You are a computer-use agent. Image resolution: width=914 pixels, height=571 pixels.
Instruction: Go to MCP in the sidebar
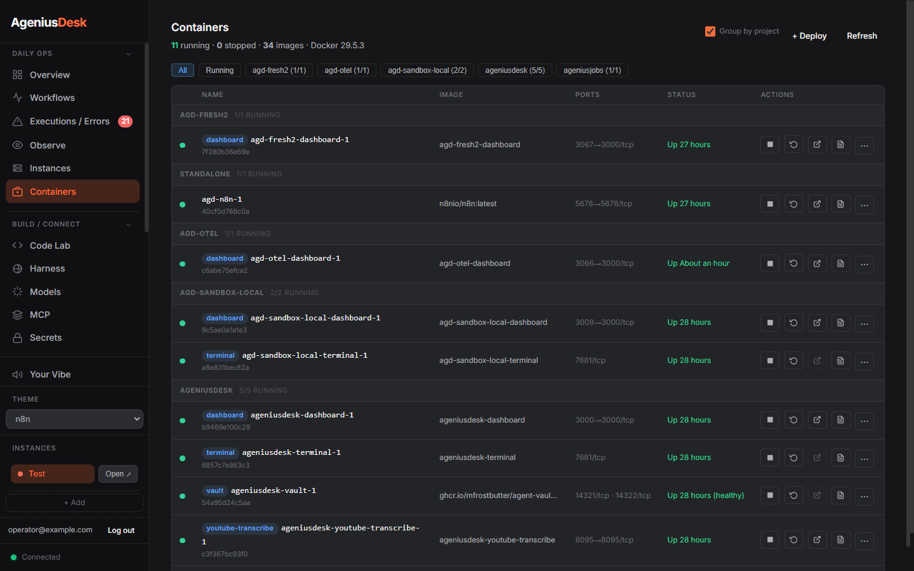(x=72, y=315)
